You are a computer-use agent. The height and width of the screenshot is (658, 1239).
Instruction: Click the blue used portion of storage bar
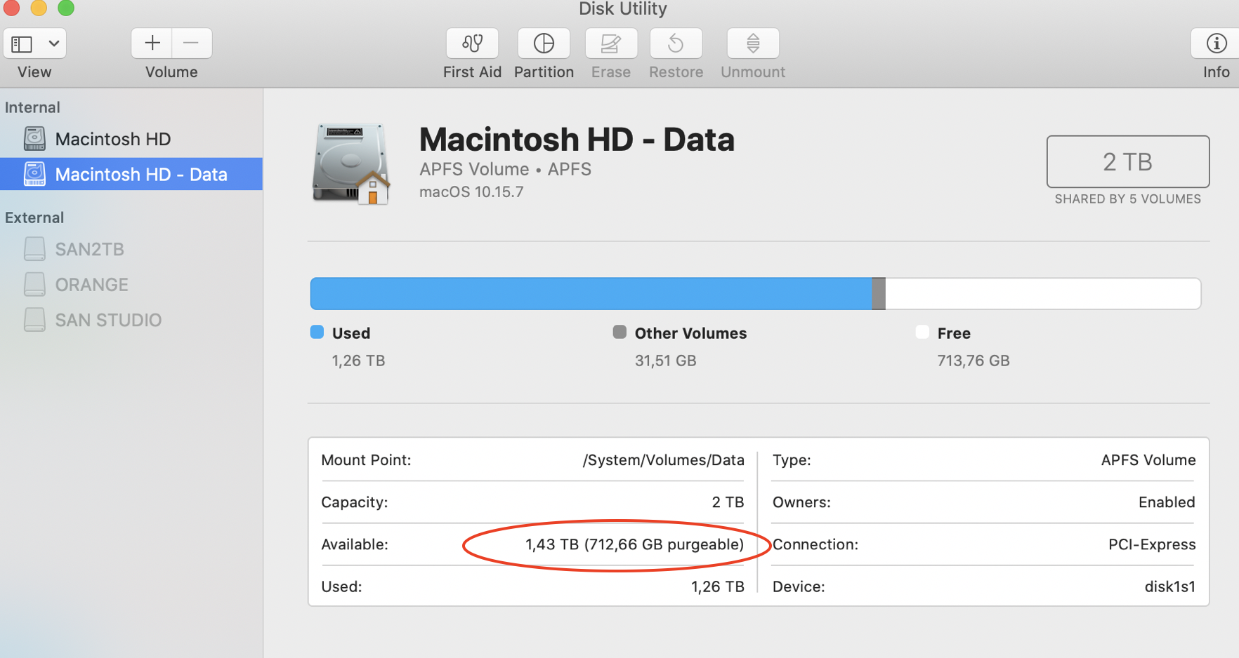pyautogui.click(x=591, y=293)
